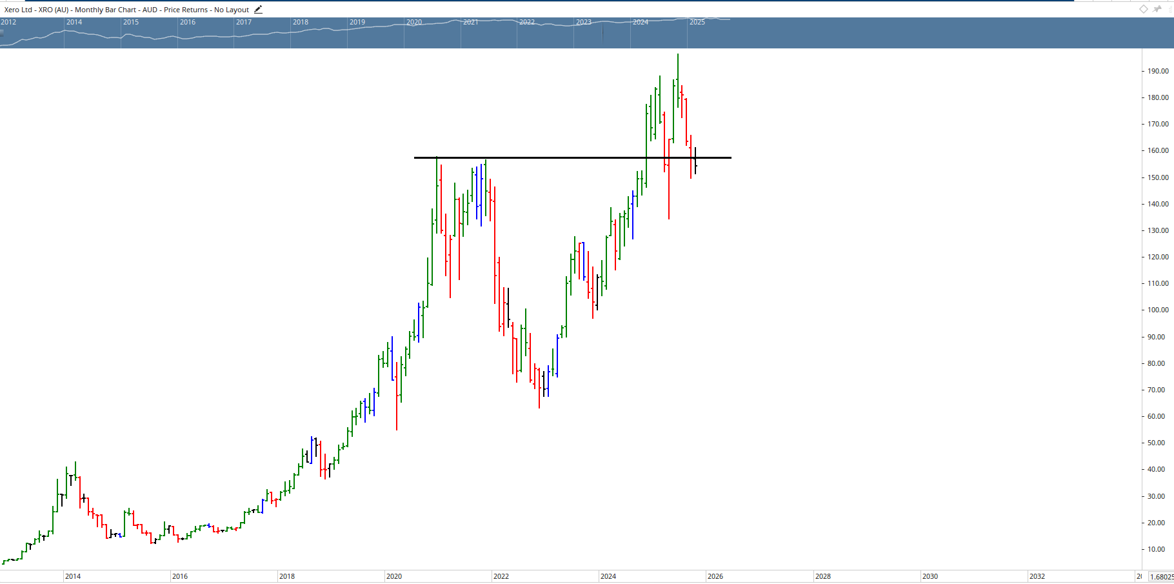Click the pencil edit icon beside chart title
Viewport: 1174px width, 584px height.
coord(258,10)
